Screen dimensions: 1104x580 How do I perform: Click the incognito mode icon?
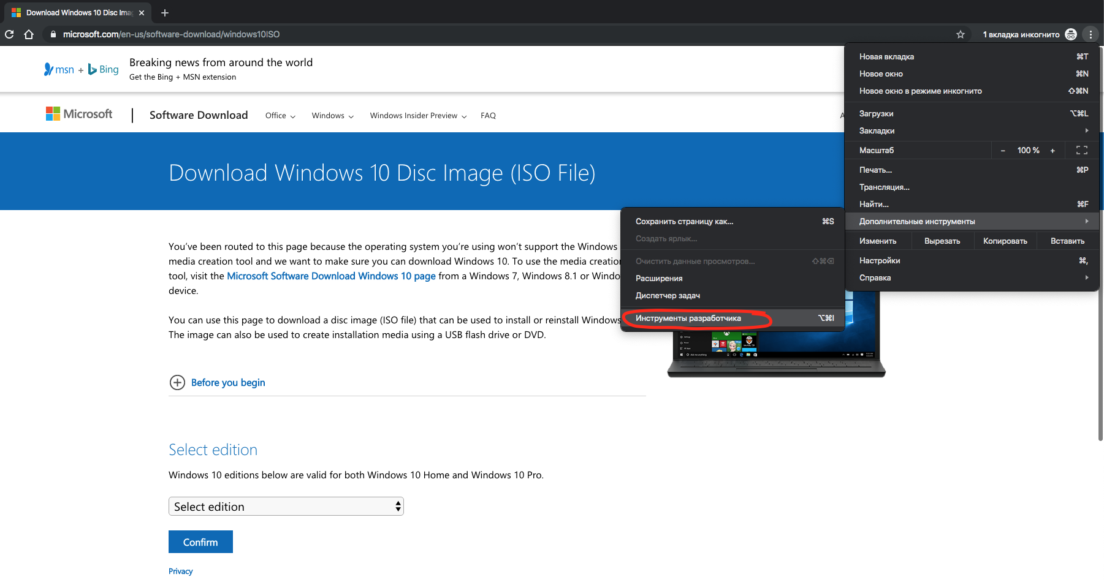[x=1071, y=34]
